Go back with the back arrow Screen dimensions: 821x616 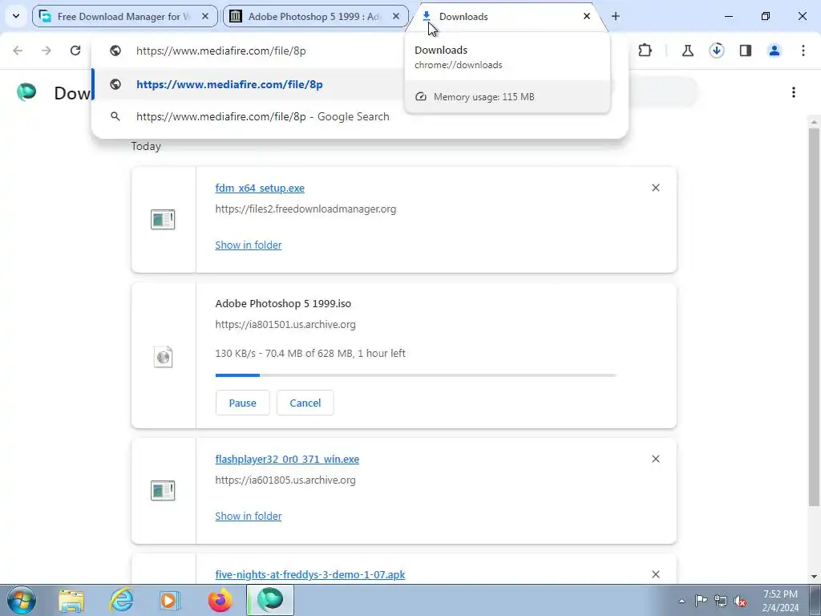tap(18, 51)
